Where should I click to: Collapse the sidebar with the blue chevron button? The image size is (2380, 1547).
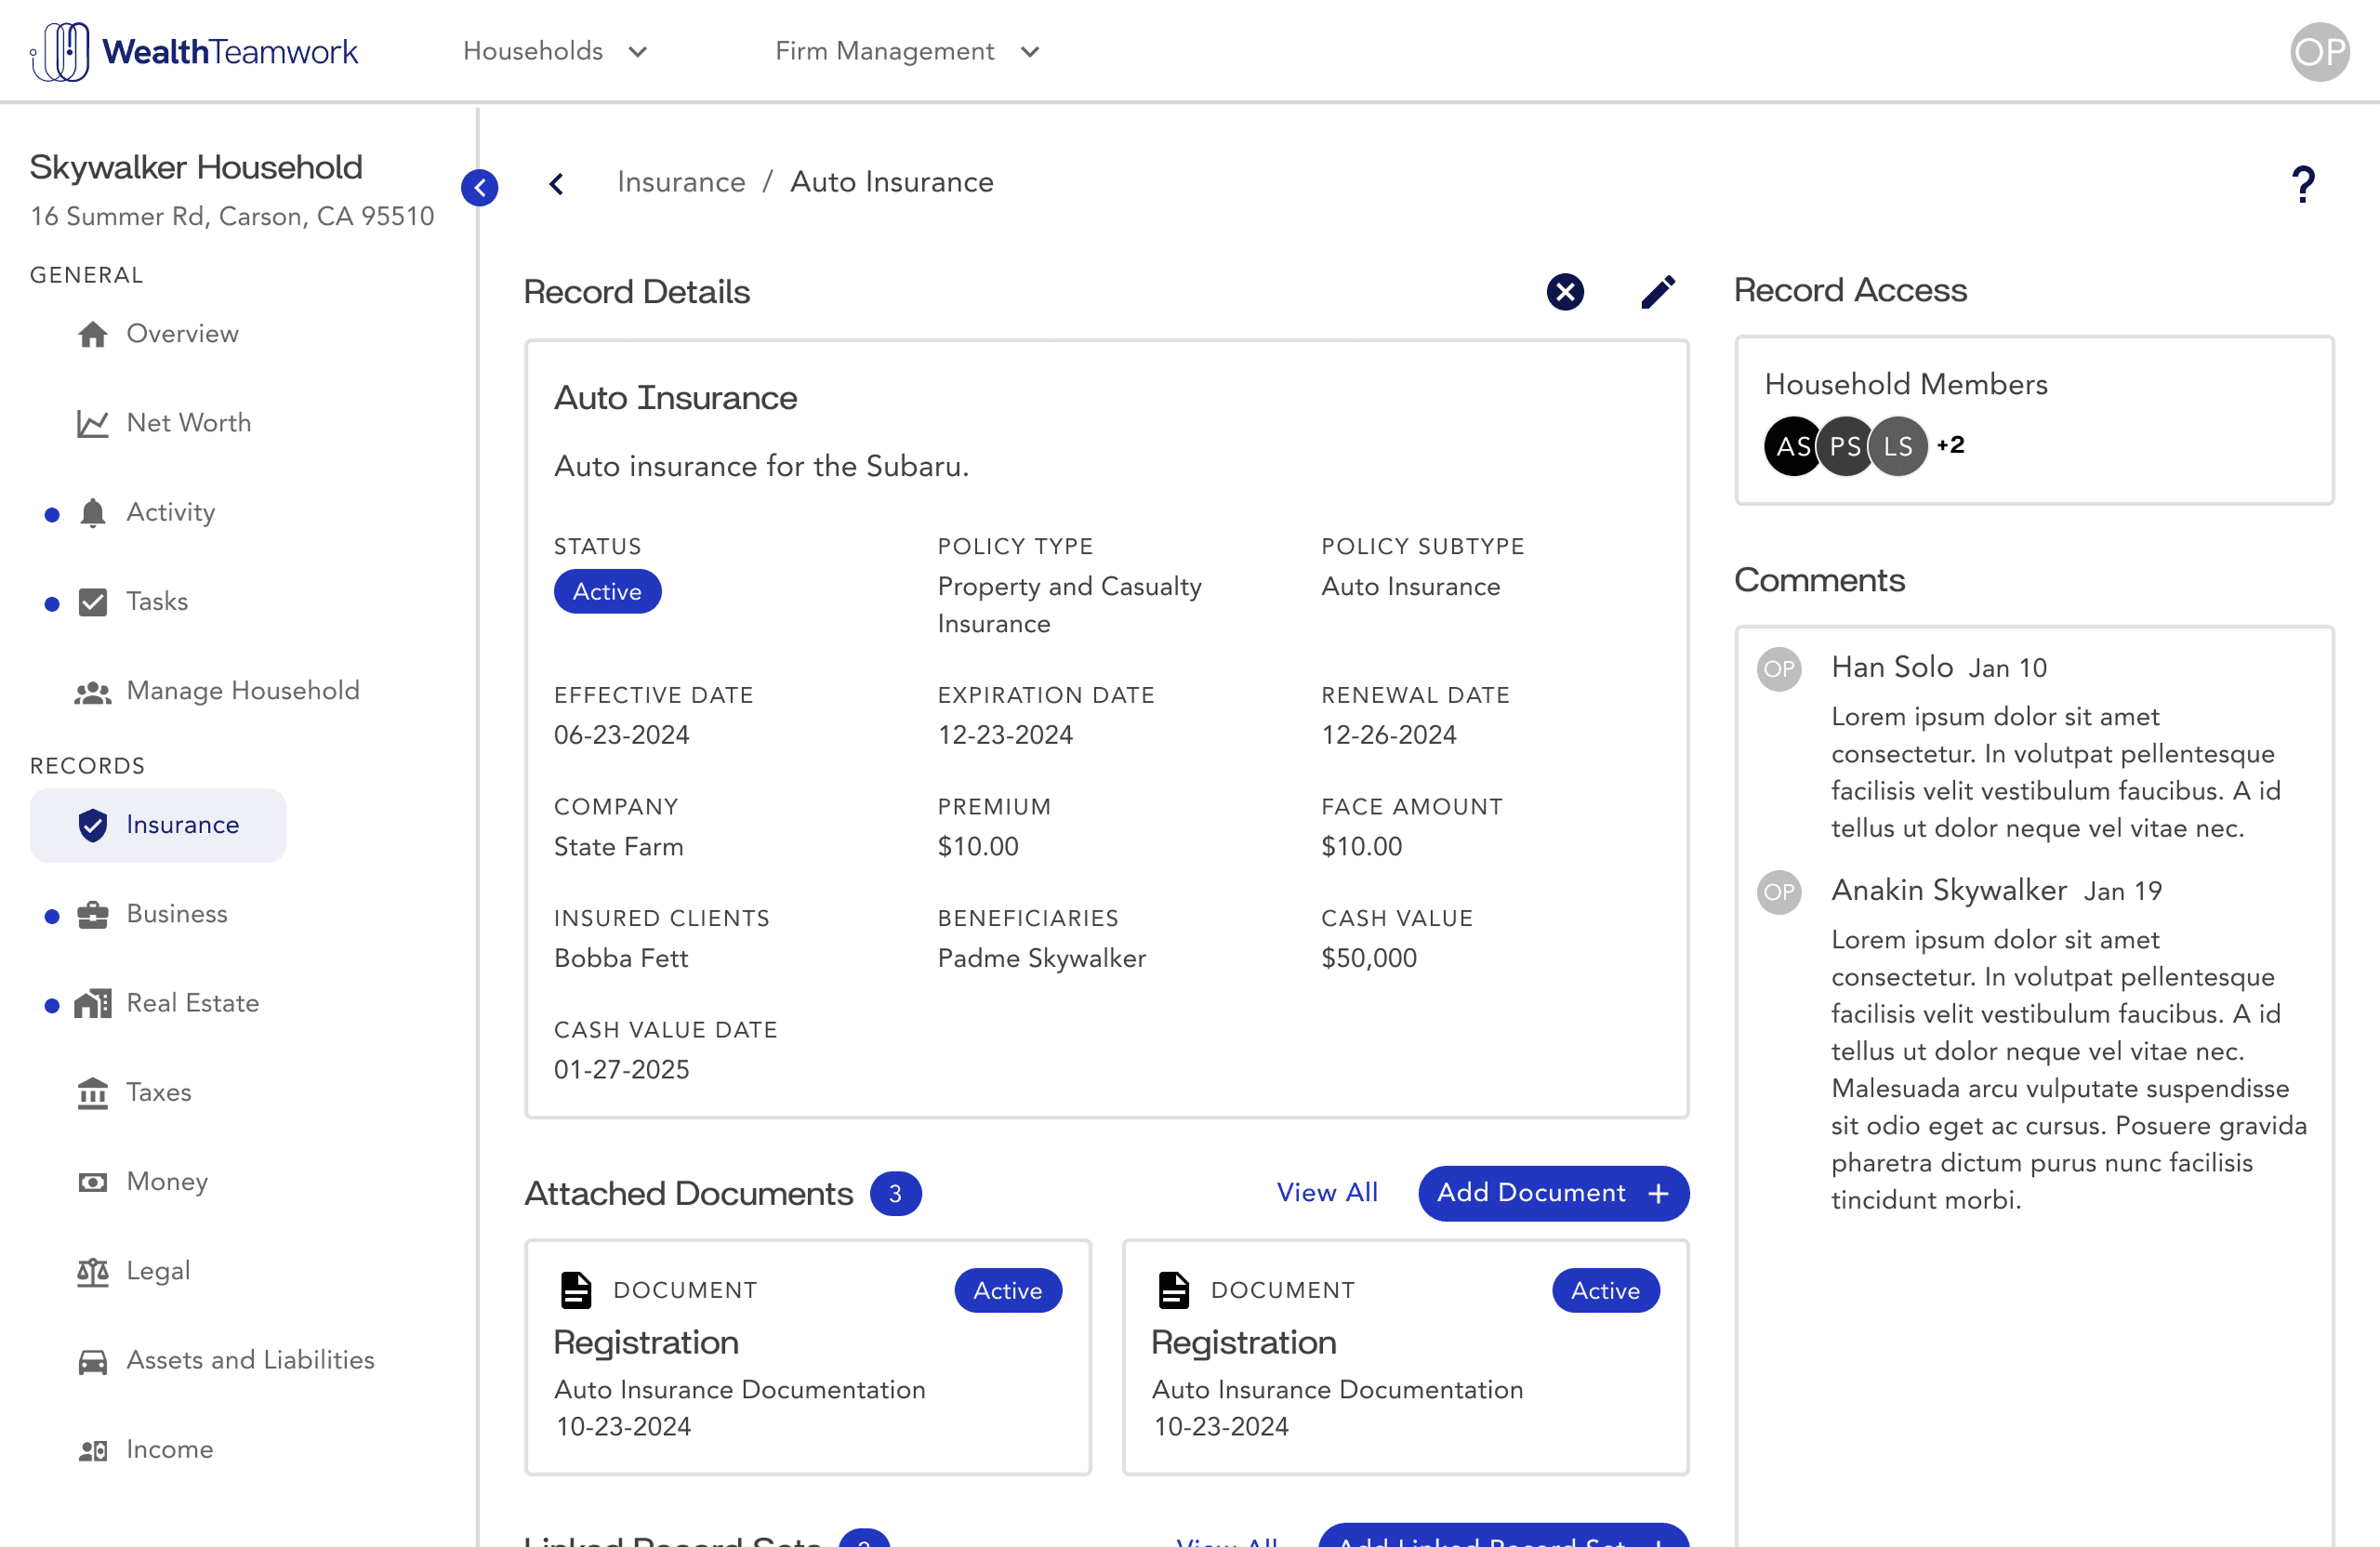[x=480, y=187]
